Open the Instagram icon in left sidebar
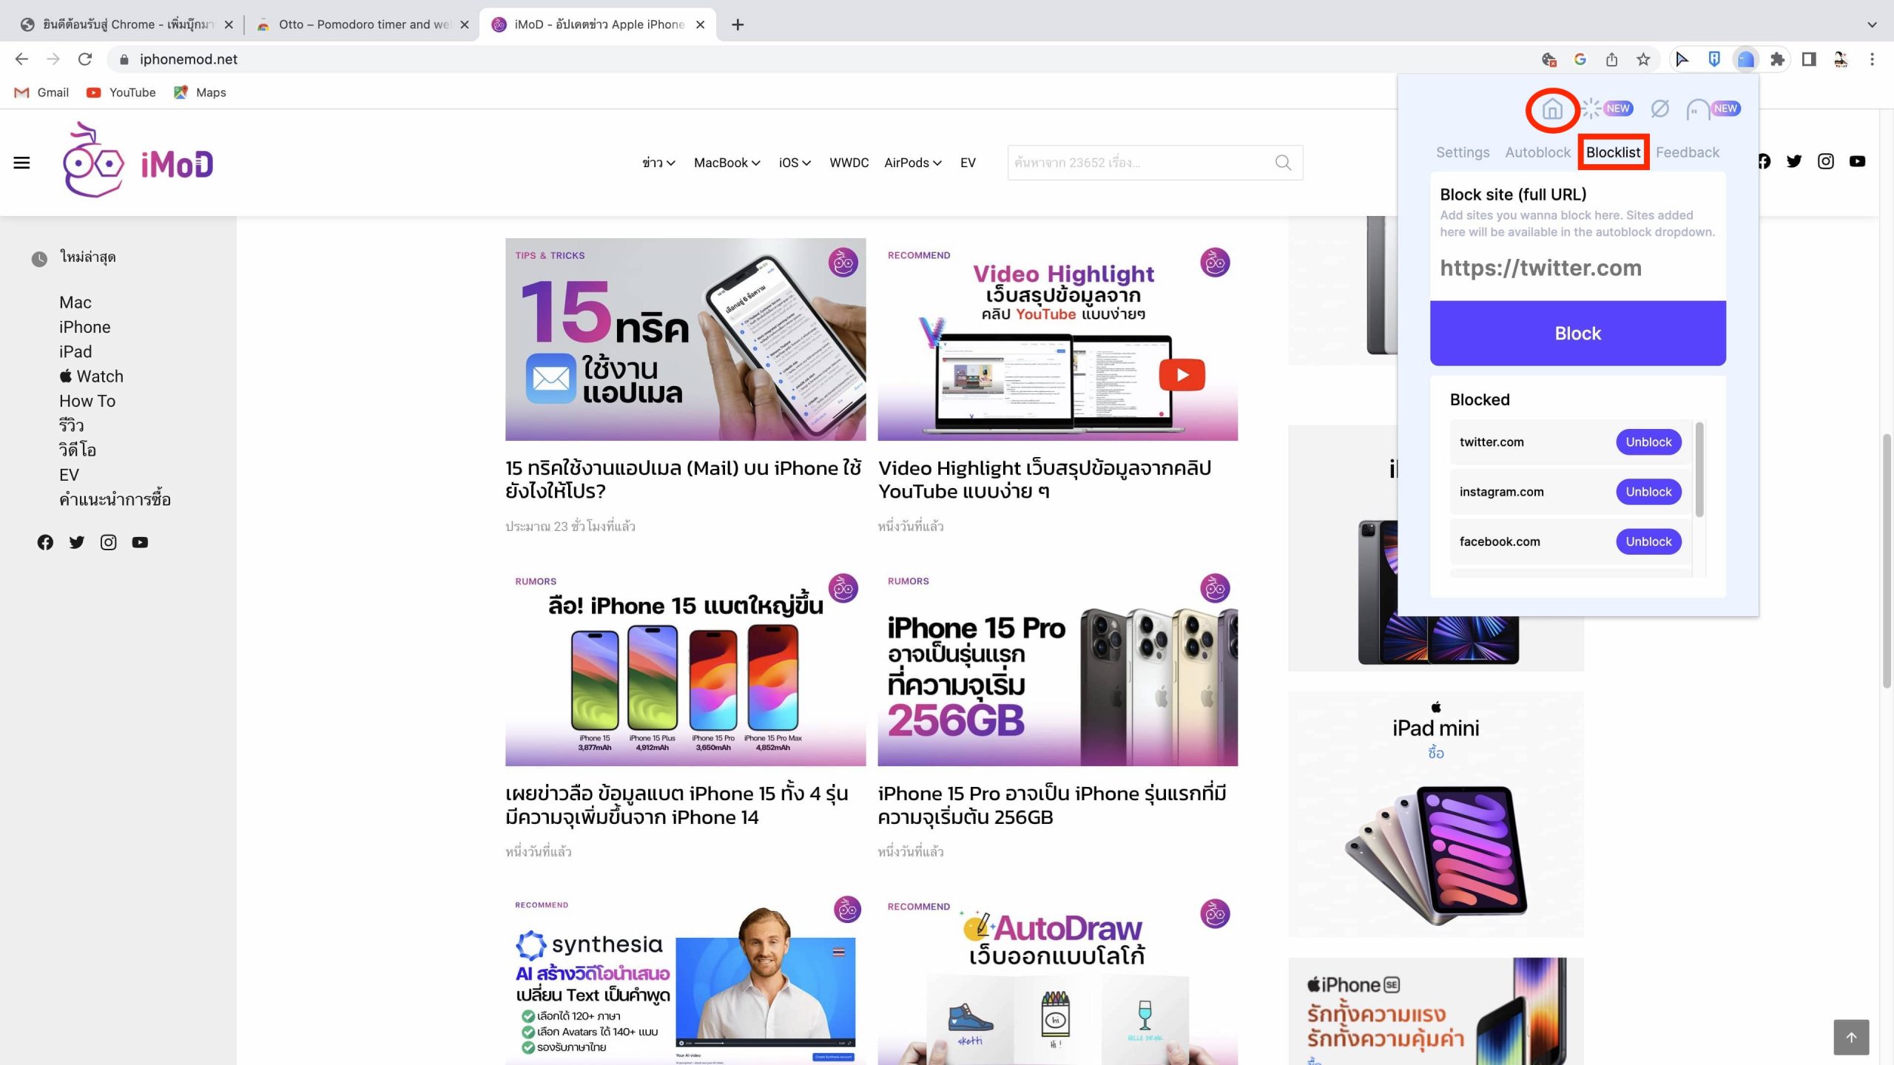1894x1065 pixels. tap(108, 542)
